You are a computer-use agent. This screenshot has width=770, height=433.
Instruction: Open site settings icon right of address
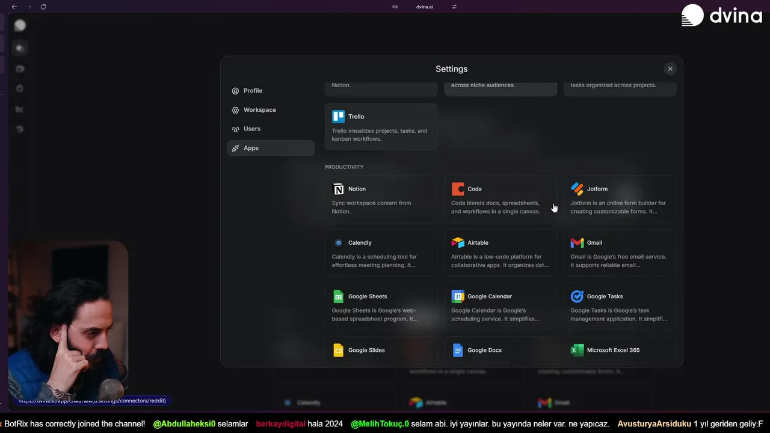tap(454, 7)
